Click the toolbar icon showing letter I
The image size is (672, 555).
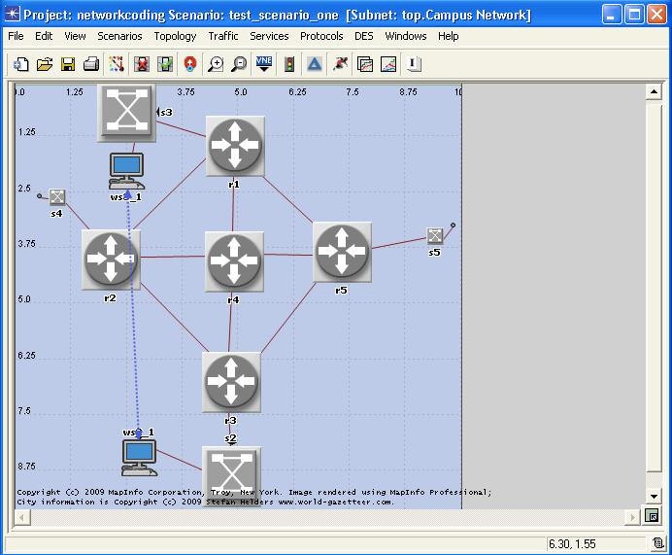[x=413, y=64]
